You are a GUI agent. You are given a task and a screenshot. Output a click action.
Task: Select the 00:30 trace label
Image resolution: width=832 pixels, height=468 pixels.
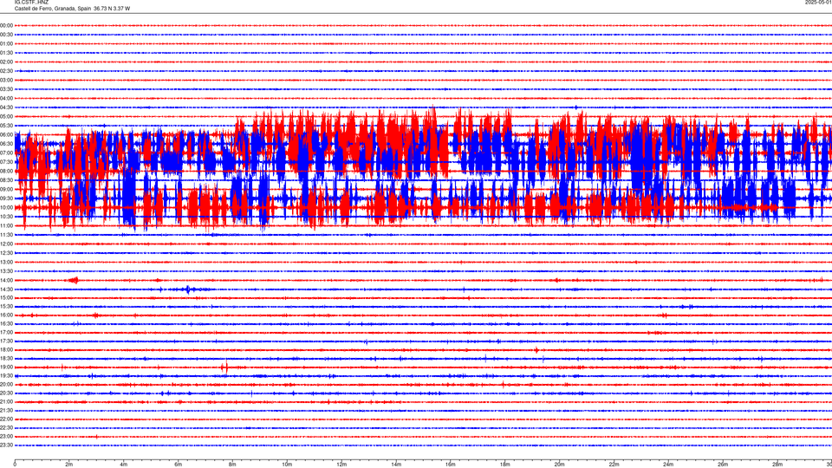(6, 35)
